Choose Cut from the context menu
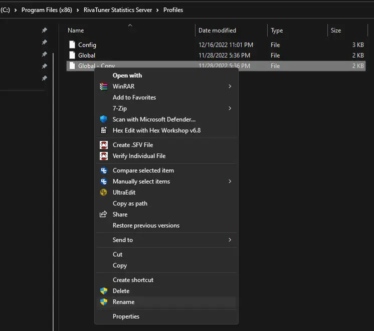The width and height of the screenshot is (374, 331). [x=166, y=254]
